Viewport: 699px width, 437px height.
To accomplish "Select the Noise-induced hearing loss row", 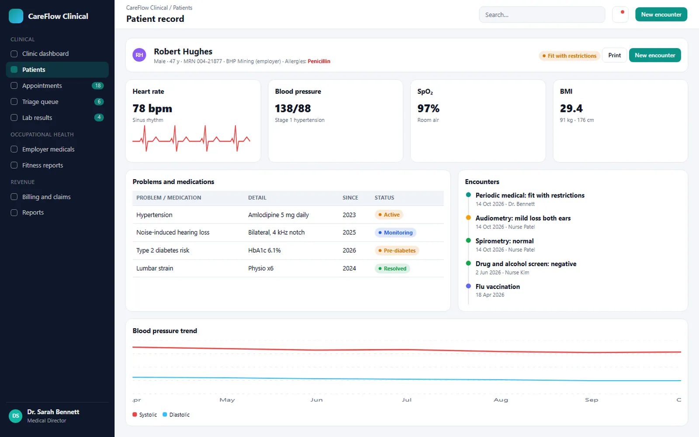I will coord(288,232).
